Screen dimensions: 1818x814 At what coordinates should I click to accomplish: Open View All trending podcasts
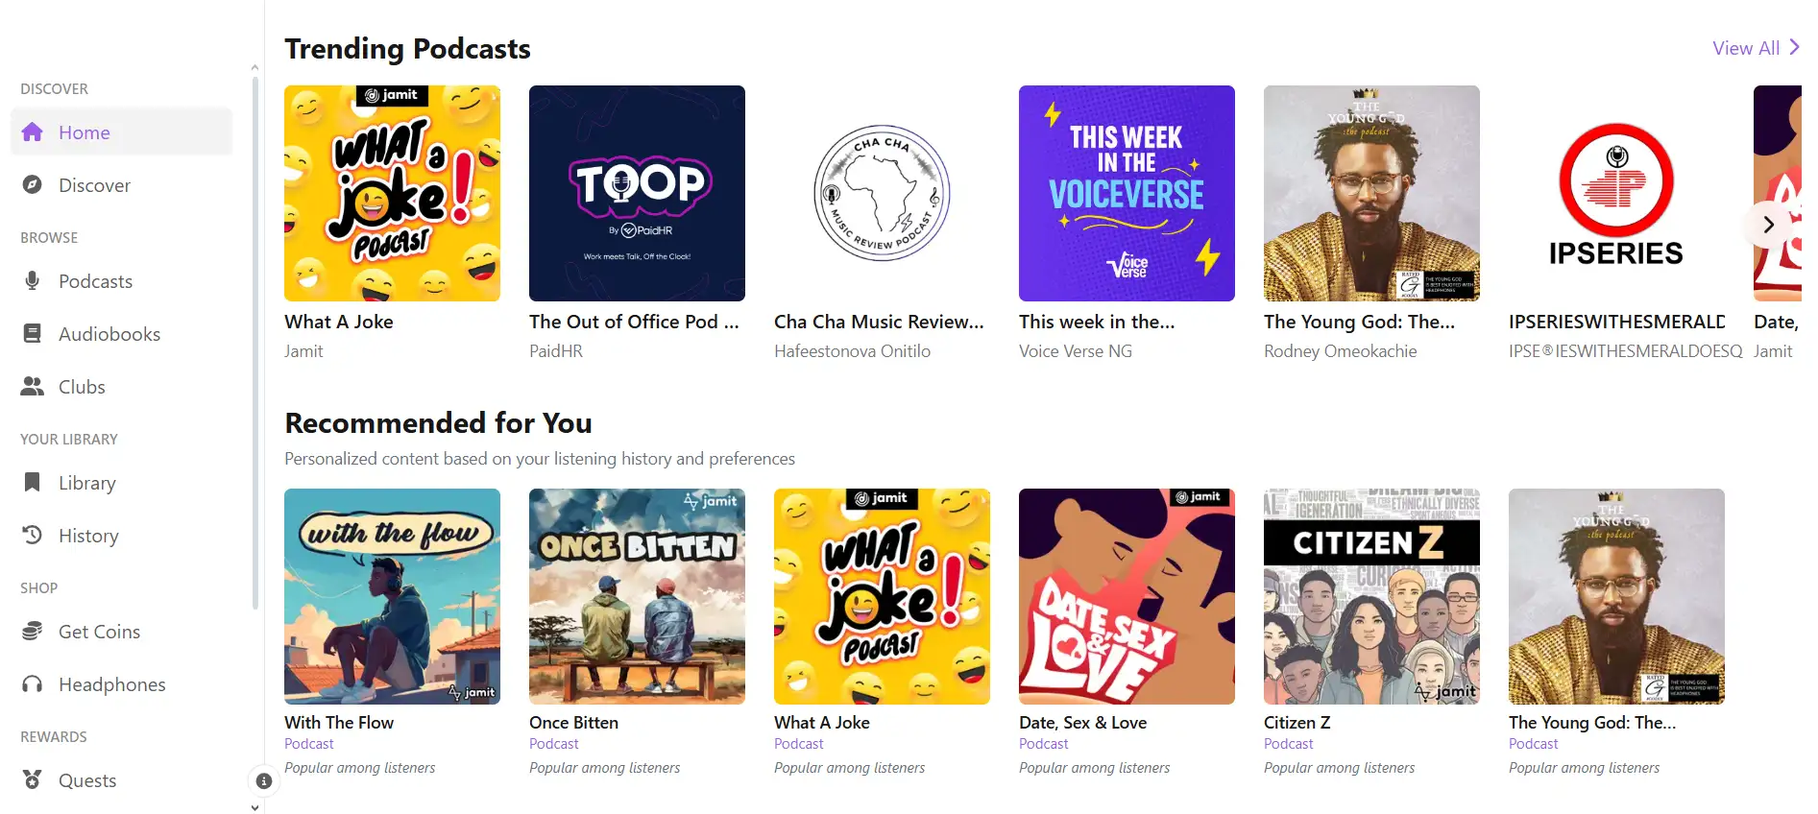click(x=1755, y=48)
